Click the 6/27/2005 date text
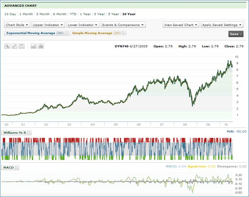Screen dimensions: 249x197 [139, 46]
